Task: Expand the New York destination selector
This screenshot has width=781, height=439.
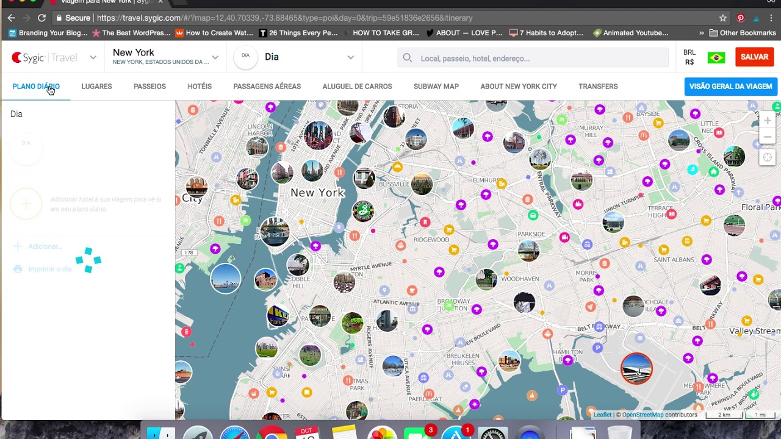Action: tap(215, 57)
